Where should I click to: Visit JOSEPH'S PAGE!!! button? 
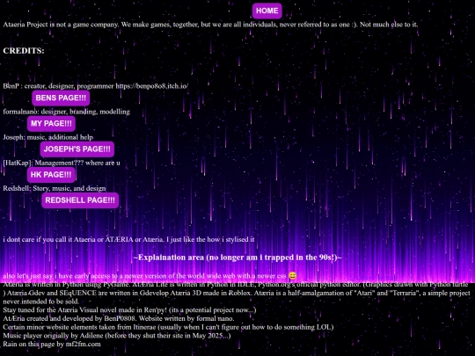tap(77, 149)
